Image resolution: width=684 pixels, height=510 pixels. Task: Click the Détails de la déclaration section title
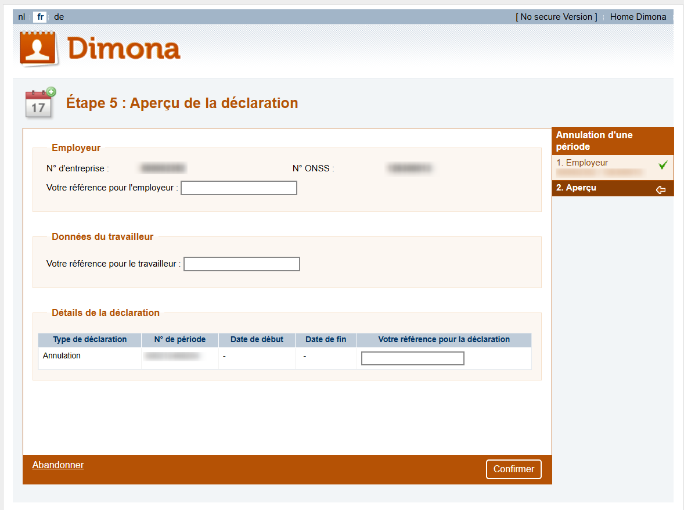click(x=106, y=313)
